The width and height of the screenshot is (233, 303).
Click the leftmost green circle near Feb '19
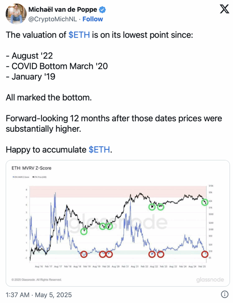point(84,231)
